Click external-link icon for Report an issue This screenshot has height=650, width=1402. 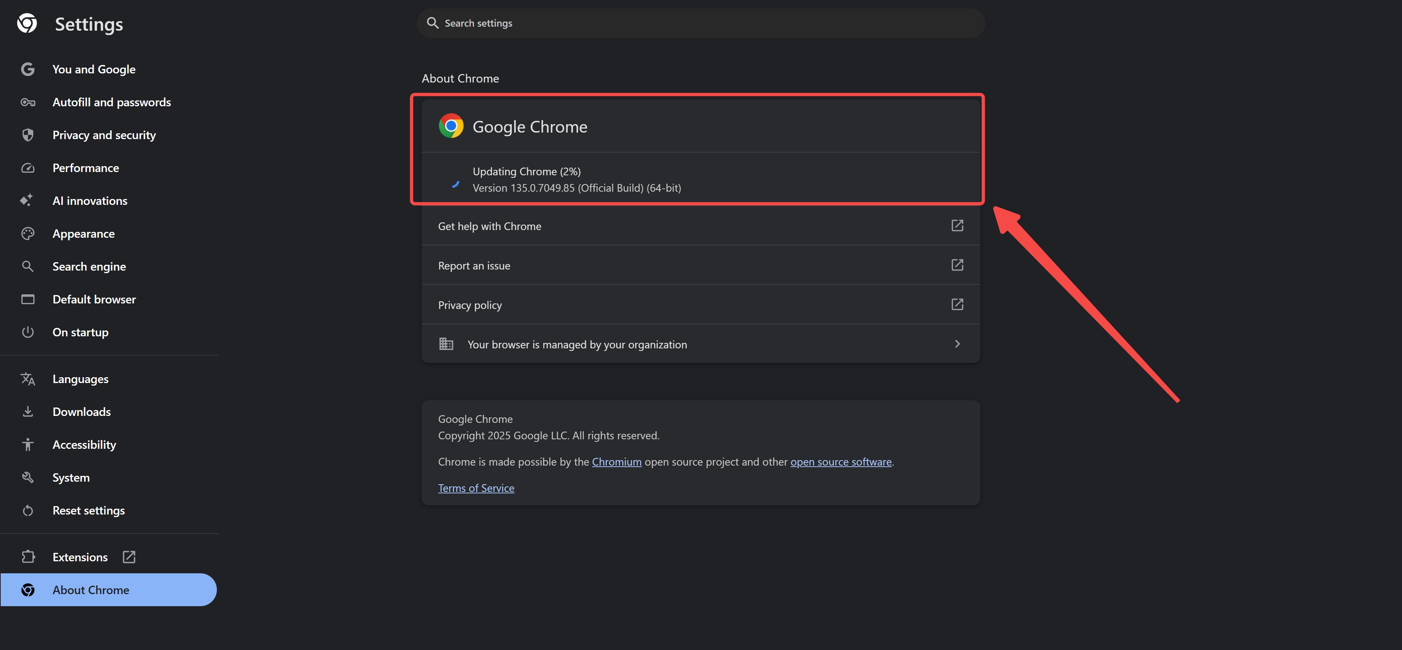957,265
